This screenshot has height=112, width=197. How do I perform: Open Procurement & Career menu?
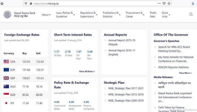click(135, 15)
